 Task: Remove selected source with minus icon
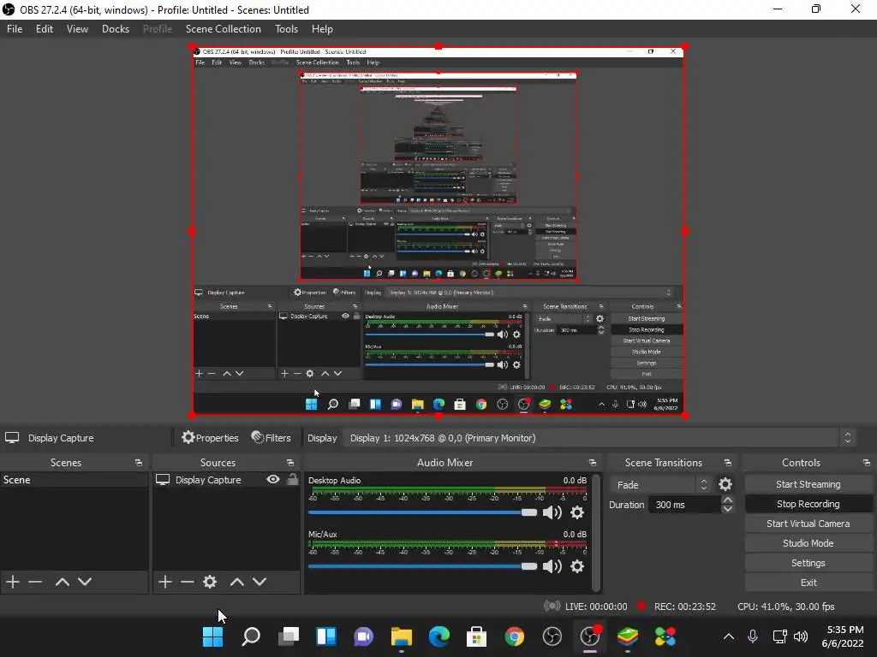click(188, 582)
